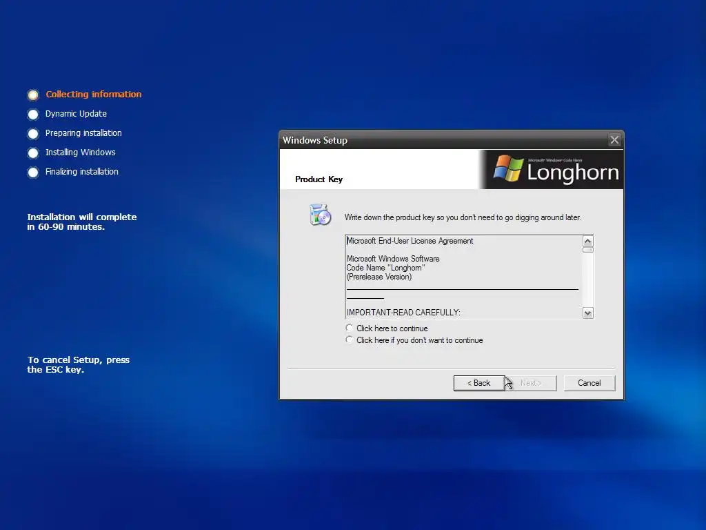Viewport: 706px width, 530px height.
Task: Click the Installing Windows step bullet
Action: click(x=33, y=153)
